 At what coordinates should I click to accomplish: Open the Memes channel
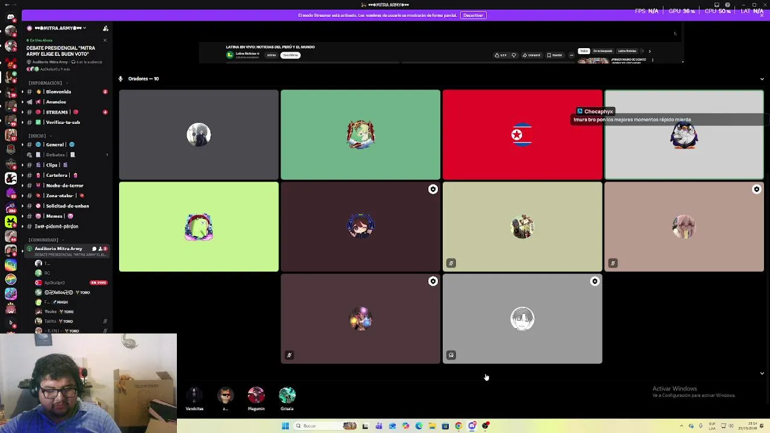coord(66,216)
